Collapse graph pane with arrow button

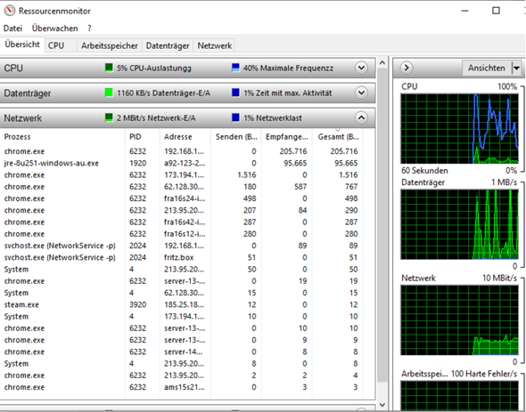[x=407, y=68]
